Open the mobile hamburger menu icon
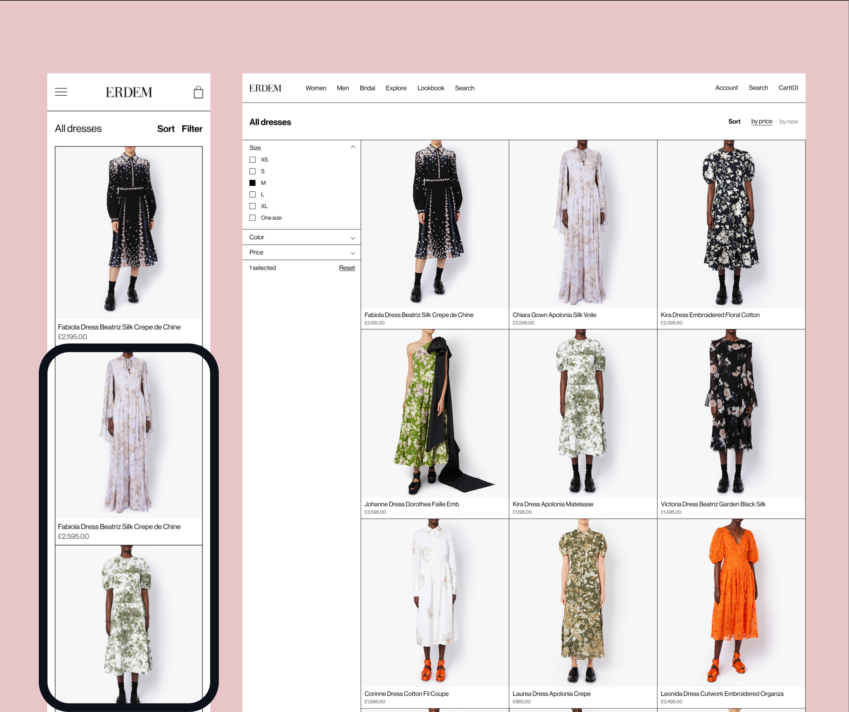Viewport: 849px width, 712px height. pyautogui.click(x=61, y=92)
